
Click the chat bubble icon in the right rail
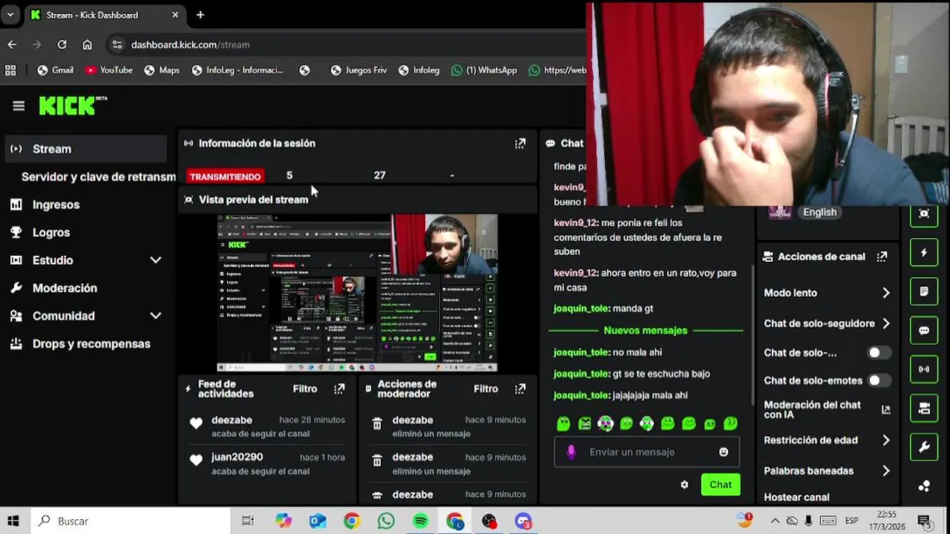click(924, 330)
